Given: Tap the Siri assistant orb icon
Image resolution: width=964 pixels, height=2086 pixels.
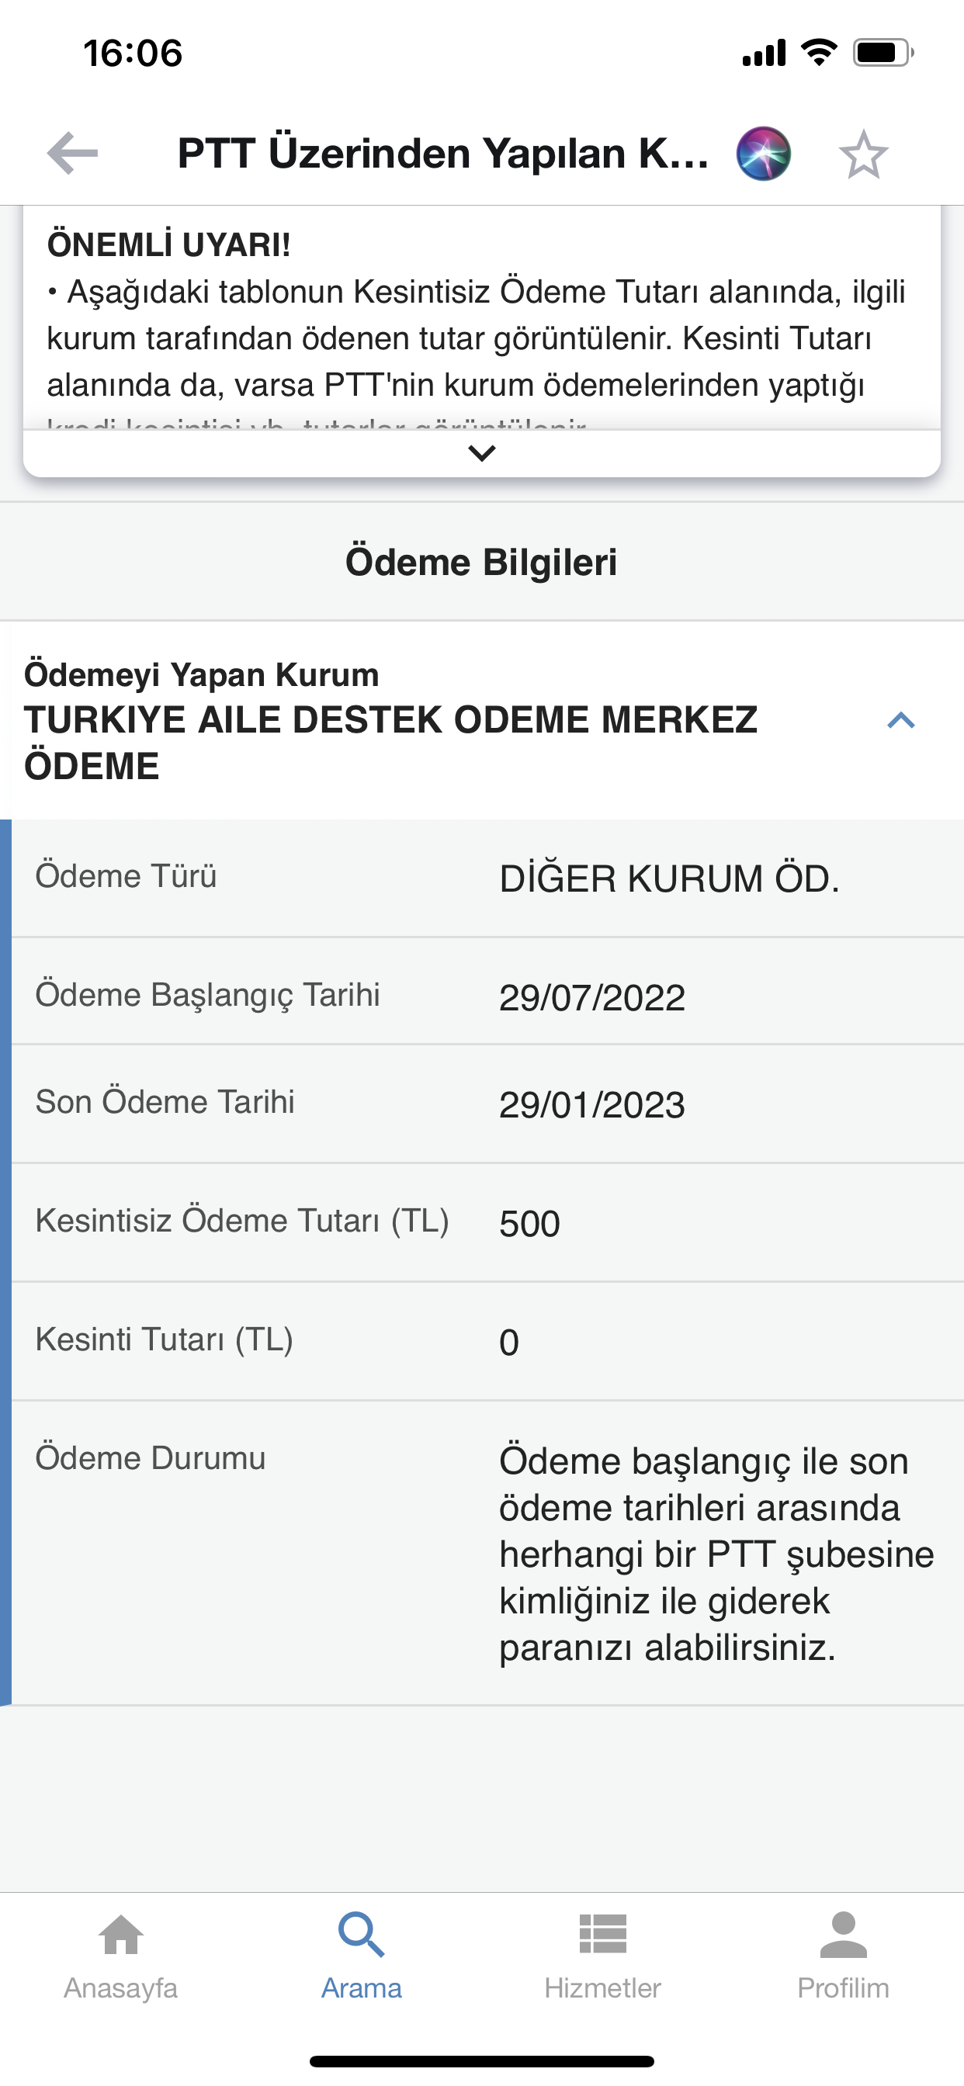Looking at the screenshot, I should click(x=763, y=154).
